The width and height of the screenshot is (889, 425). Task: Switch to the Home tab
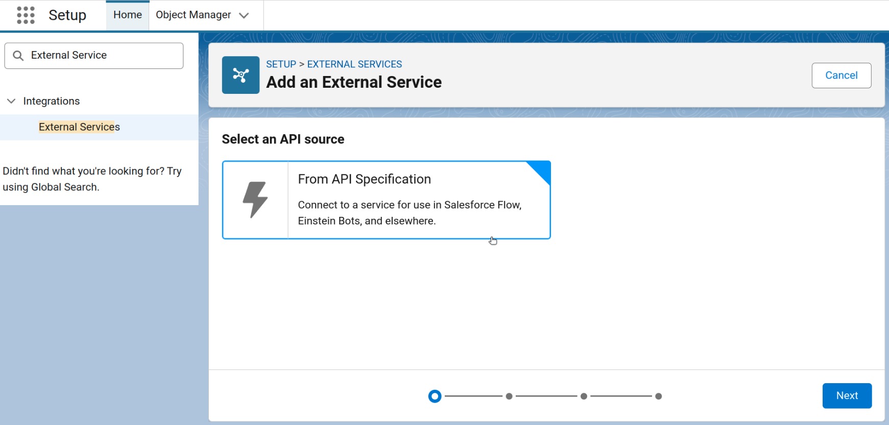point(128,15)
